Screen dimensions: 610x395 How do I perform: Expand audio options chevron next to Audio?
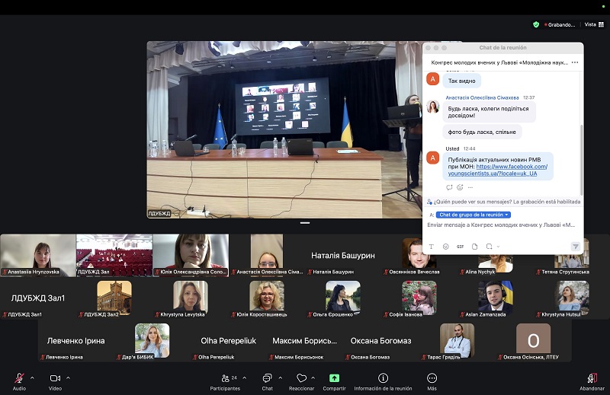(x=32, y=377)
